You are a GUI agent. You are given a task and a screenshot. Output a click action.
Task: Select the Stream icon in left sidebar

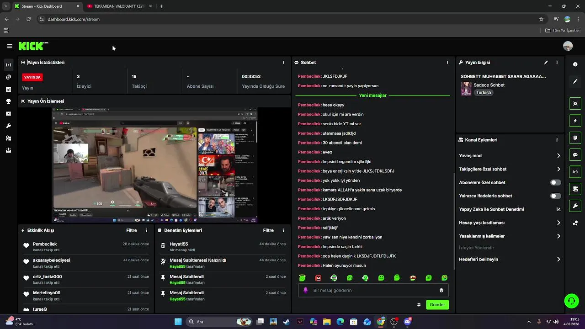[x=8, y=65]
